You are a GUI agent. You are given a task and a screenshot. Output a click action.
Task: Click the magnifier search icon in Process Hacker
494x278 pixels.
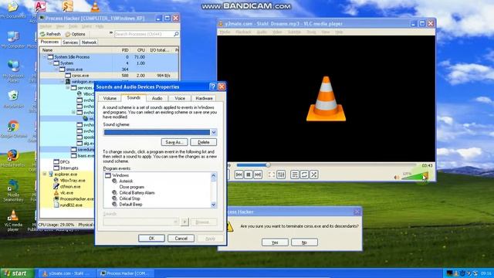tap(177, 34)
